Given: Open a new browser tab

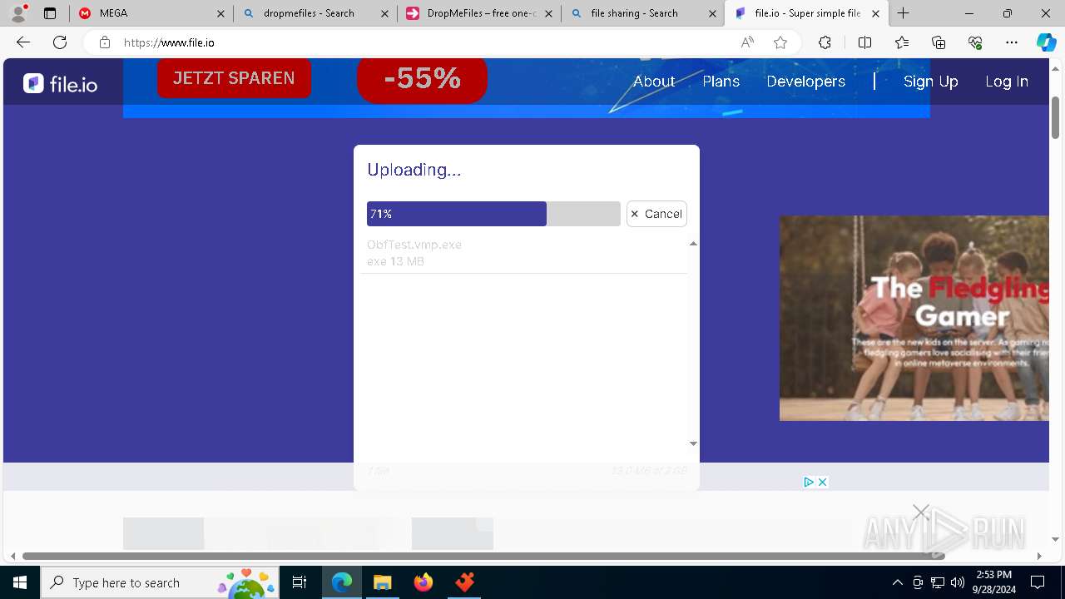Looking at the screenshot, I should pyautogui.click(x=904, y=13).
